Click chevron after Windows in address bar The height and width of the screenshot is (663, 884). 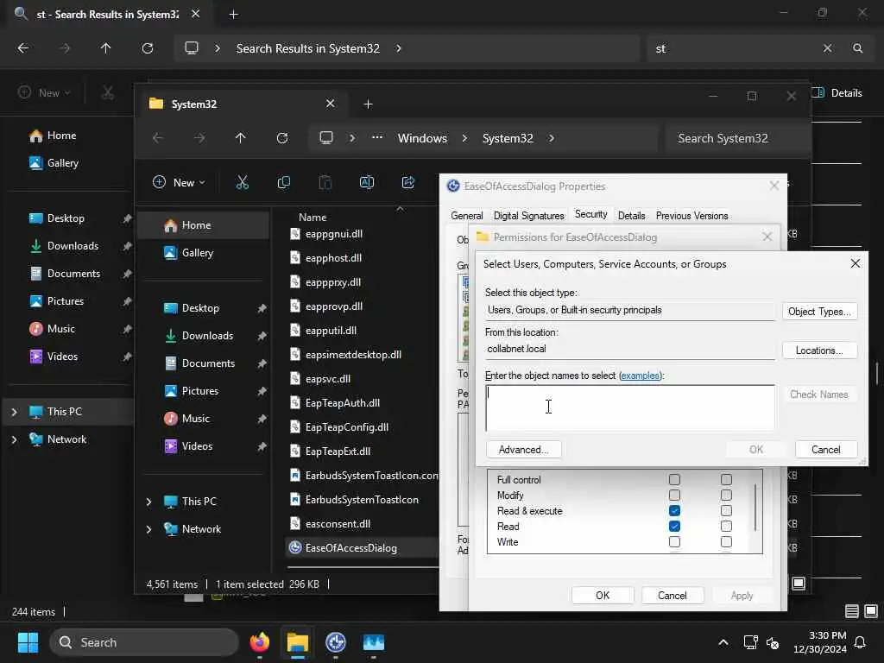pyautogui.click(x=464, y=138)
